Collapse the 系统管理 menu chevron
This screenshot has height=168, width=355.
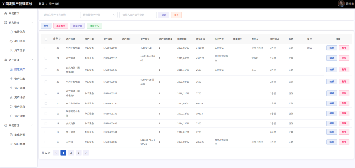click(32, 125)
